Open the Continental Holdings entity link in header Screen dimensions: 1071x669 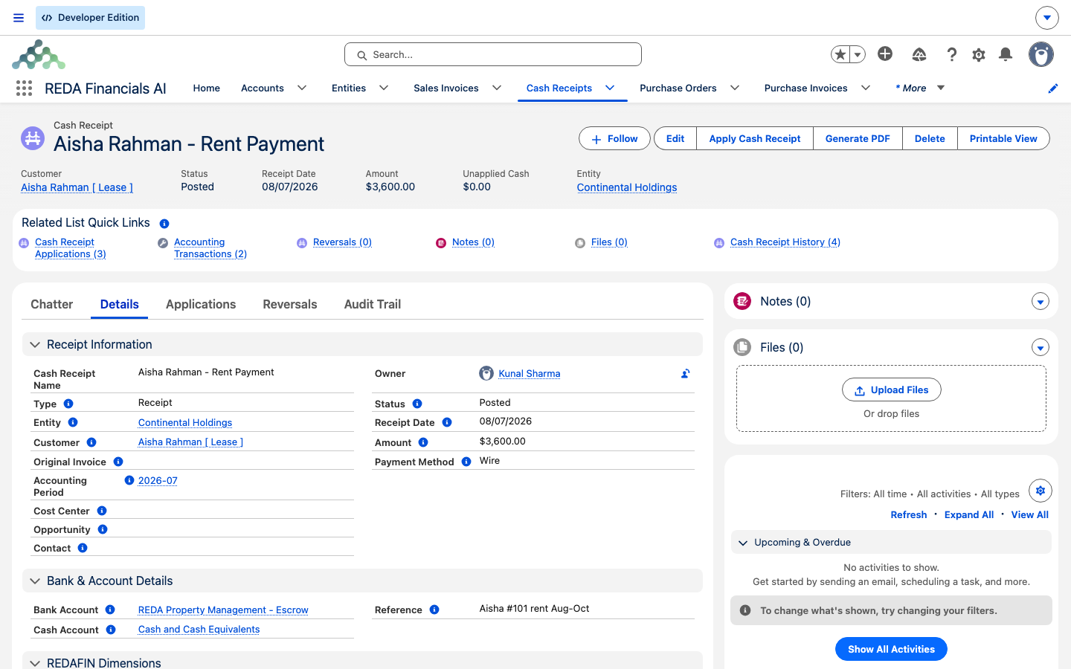(627, 187)
